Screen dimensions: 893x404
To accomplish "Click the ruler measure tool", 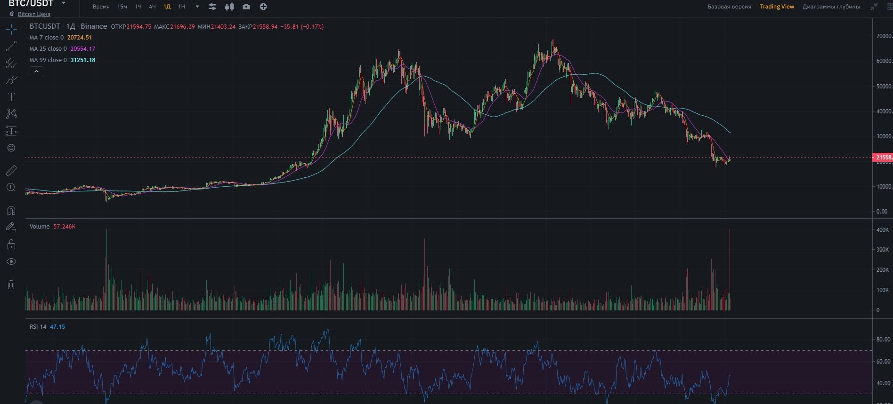I will pos(11,170).
